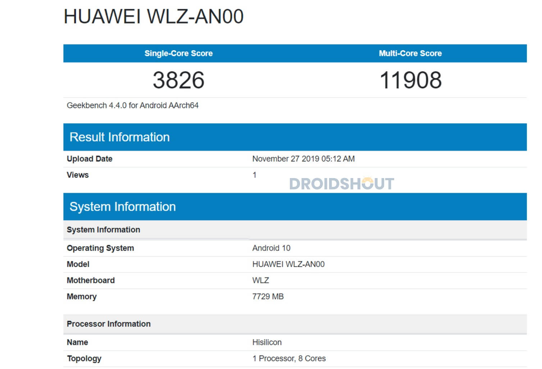Click the WLZ motherboard value
The image size is (542, 369).
(x=260, y=280)
